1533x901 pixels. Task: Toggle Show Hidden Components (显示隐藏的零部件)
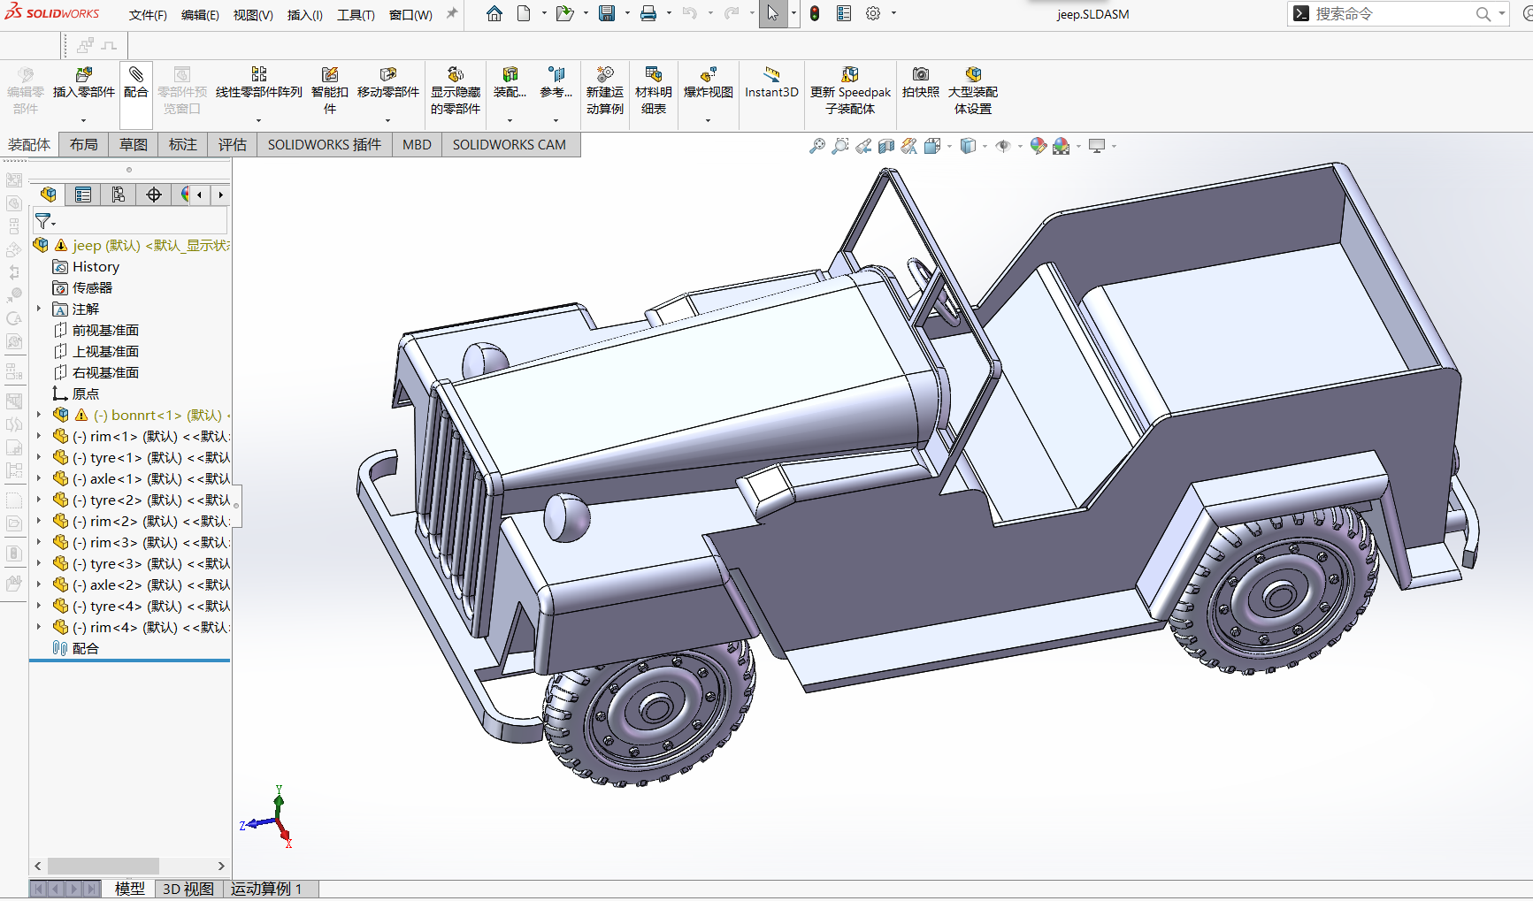(455, 76)
